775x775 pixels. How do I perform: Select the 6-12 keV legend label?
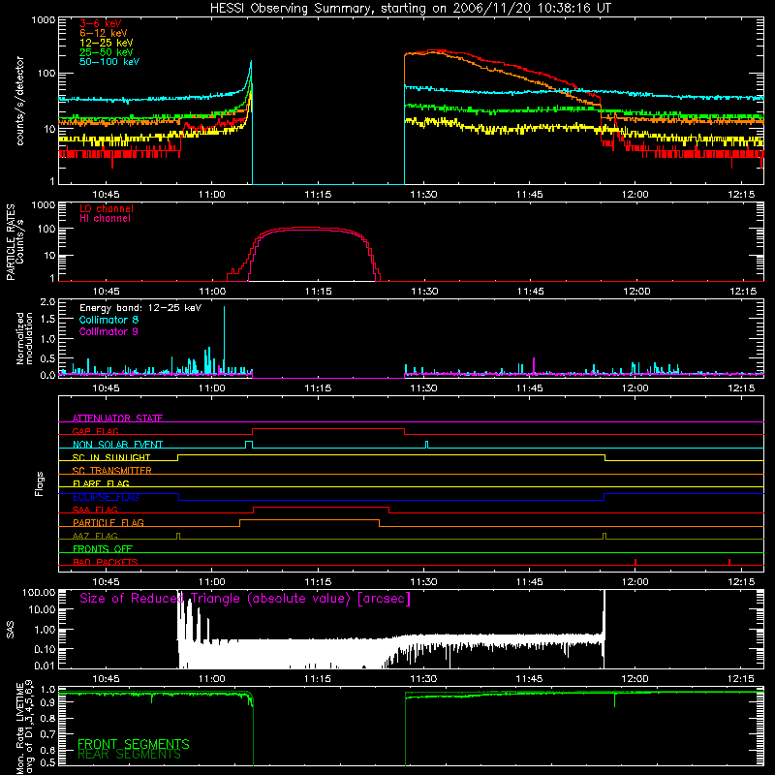tap(104, 33)
